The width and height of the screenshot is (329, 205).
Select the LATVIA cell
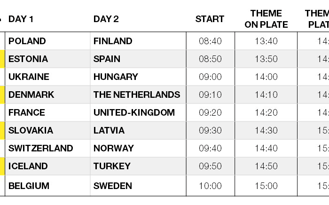coord(138,130)
